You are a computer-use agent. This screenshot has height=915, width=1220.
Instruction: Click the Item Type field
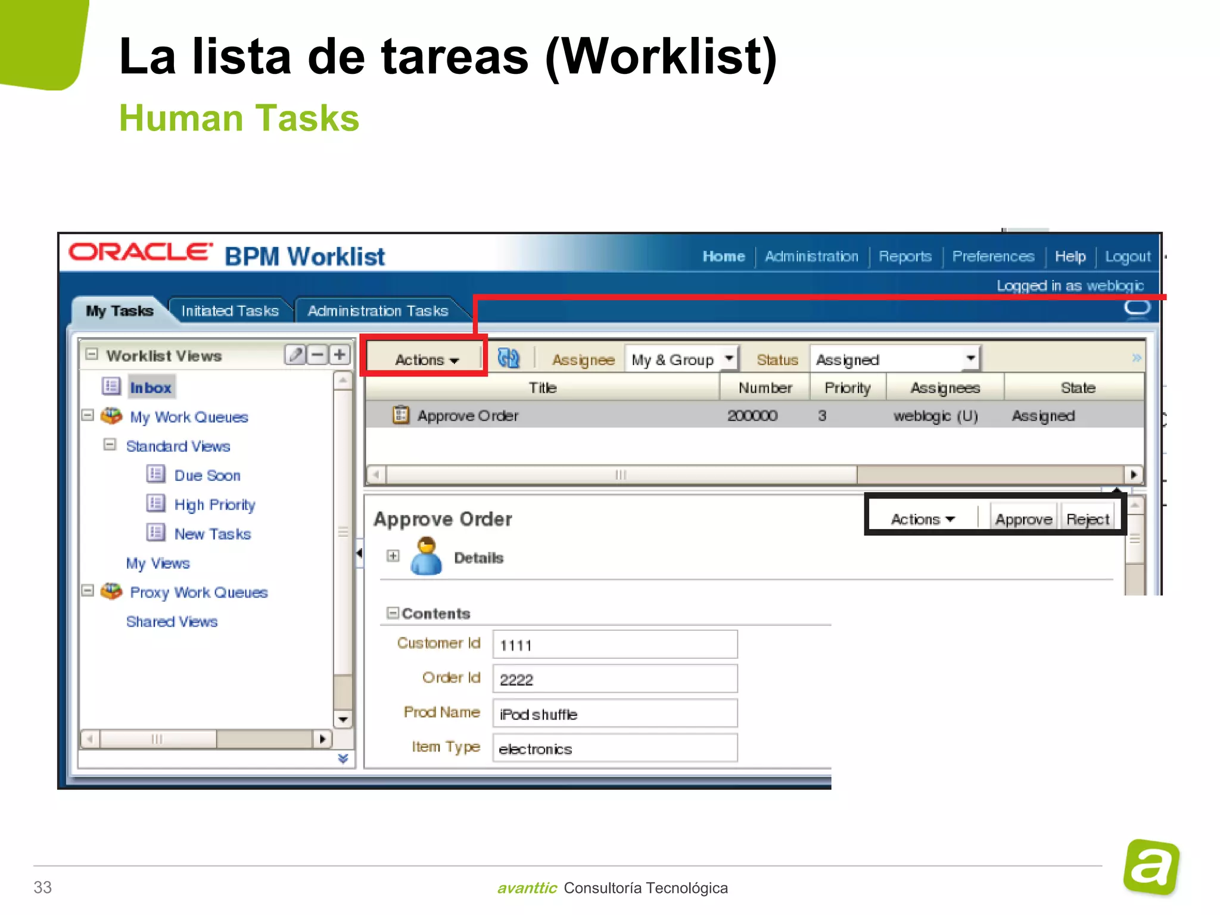coord(615,748)
